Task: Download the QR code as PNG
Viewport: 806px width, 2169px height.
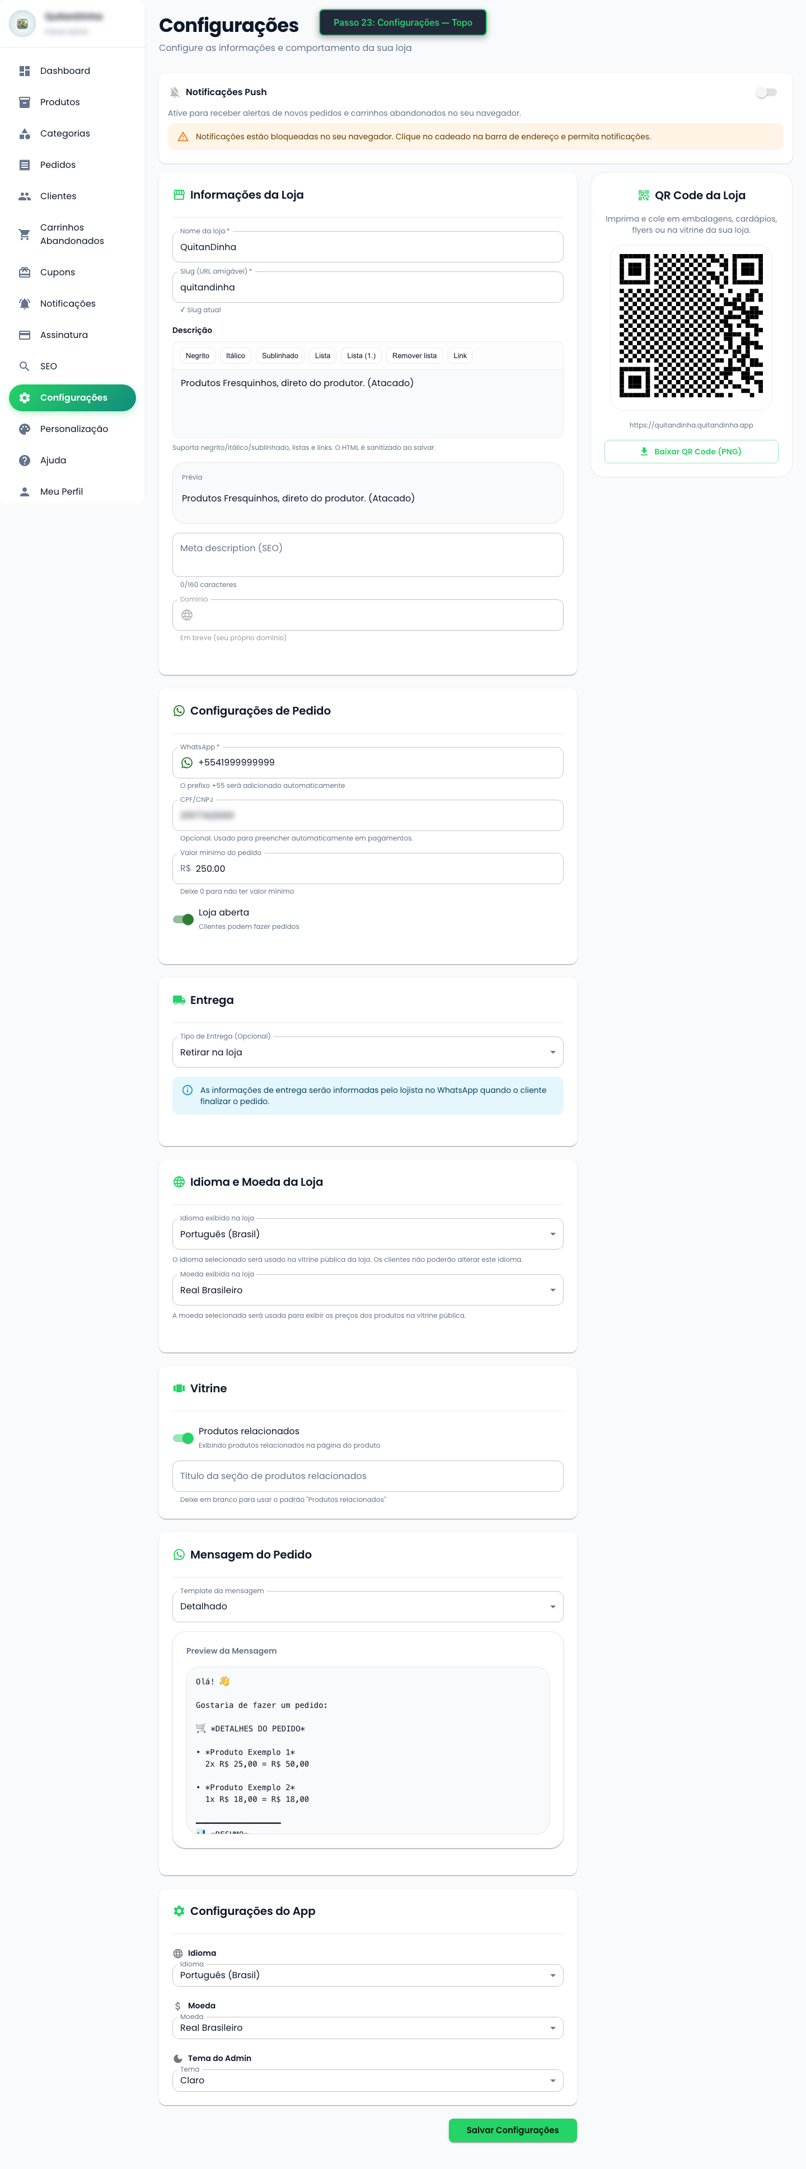Action: point(690,451)
